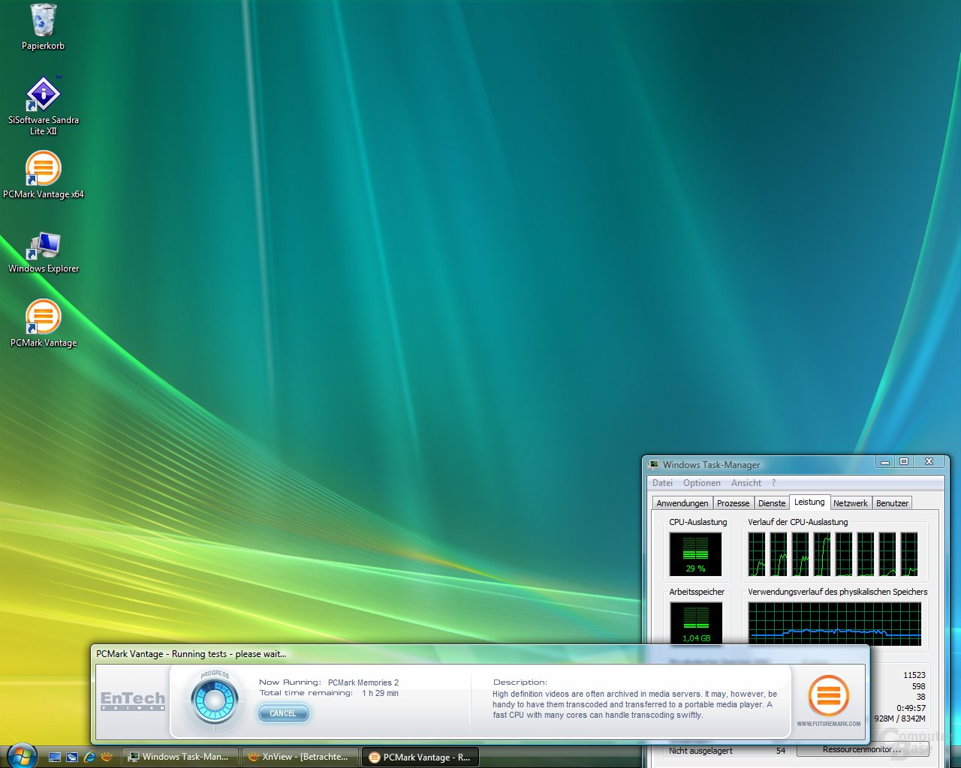Select the PCMark Vantage desktop shortcut
Image resolution: width=961 pixels, height=768 pixels.
pyautogui.click(x=44, y=323)
